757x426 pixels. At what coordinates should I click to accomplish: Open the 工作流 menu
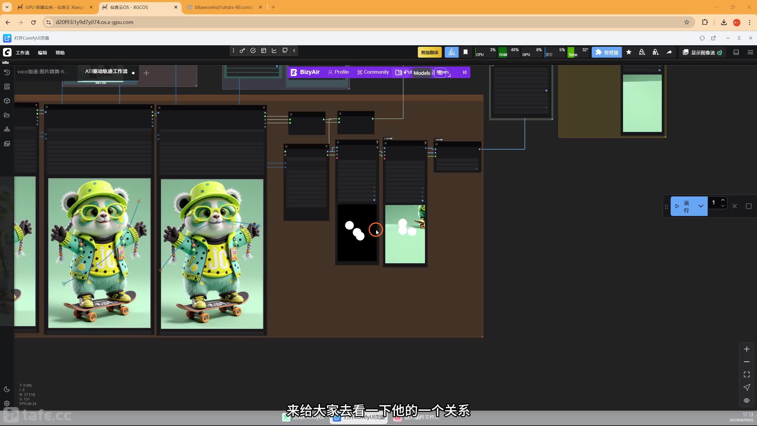click(22, 53)
